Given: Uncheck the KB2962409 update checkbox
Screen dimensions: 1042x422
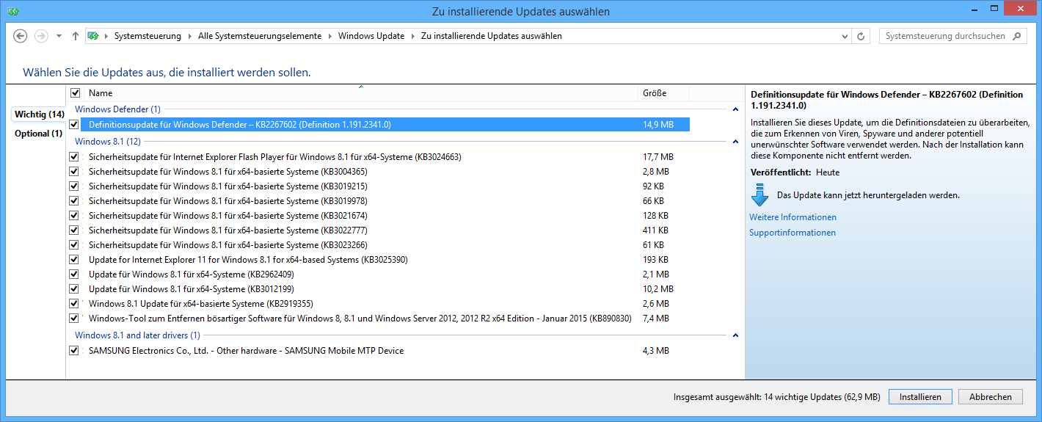Looking at the screenshot, I should (74, 274).
